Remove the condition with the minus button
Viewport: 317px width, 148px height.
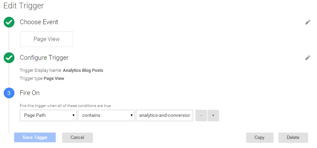(x=201, y=115)
